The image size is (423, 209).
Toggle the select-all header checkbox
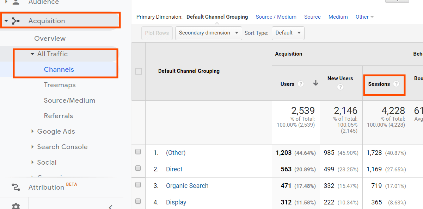tap(139, 71)
